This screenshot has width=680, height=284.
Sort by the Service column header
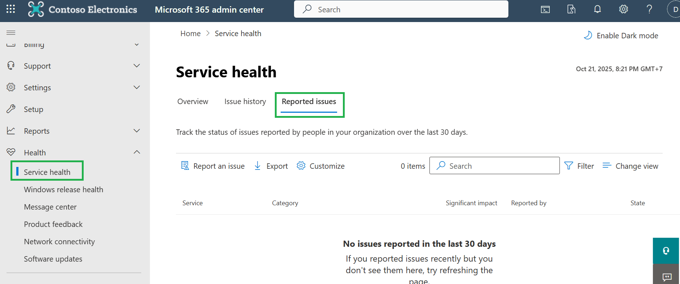193,203
